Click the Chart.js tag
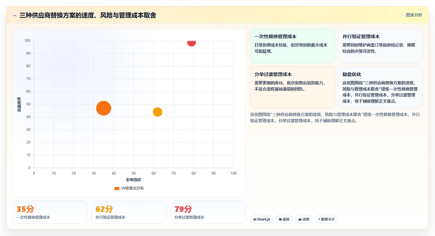The height and width of the screenshot is (236, 435). coord(261,219)
